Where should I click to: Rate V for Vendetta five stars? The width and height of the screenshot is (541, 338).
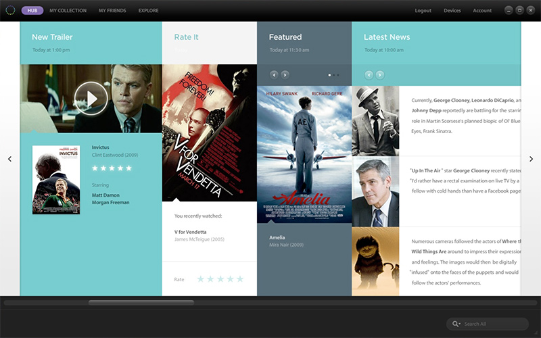pos(240,279)
